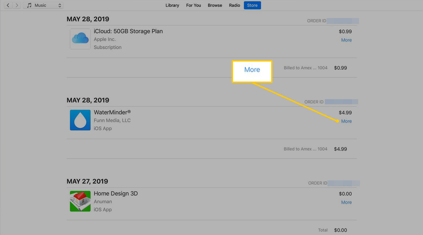Go forward with the right arrow button

coord(17,5)
